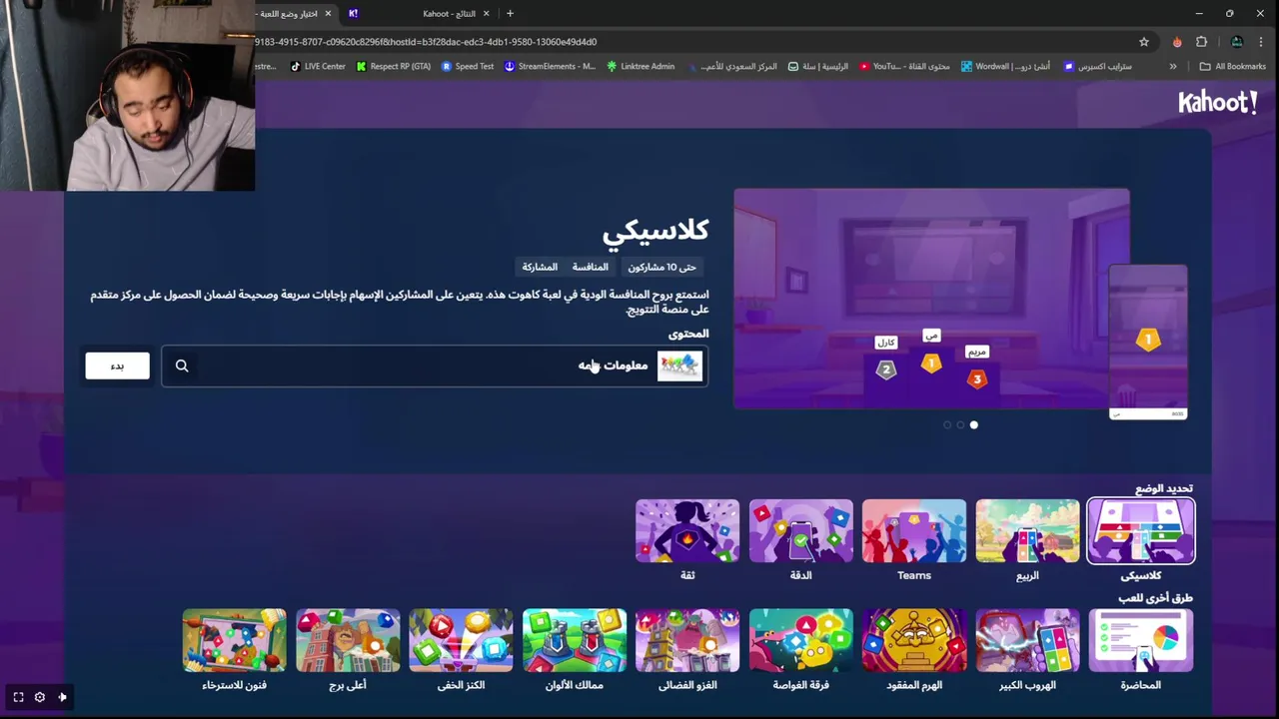The height and width of the screenshot is (719, 1279).
Task: Open the All Bookmarks folder
Action: tap(1233, 66)
